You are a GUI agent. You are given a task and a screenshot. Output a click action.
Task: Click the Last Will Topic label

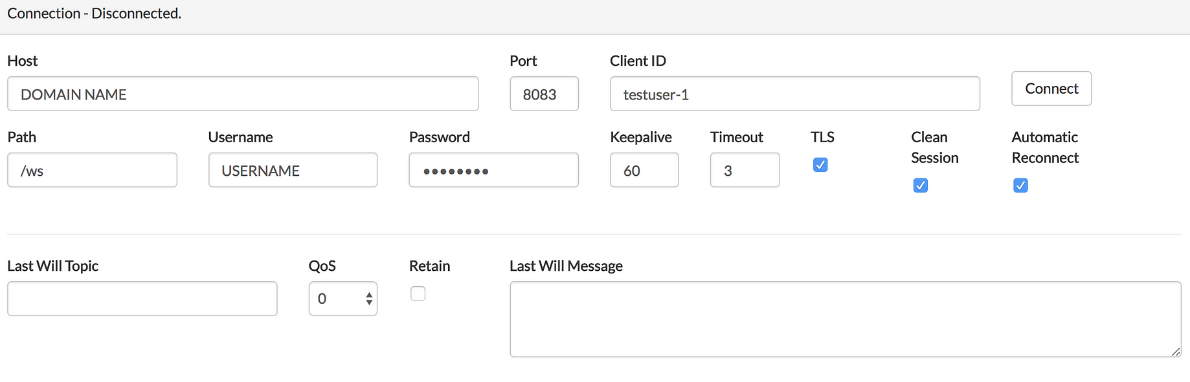coord(53,266)
